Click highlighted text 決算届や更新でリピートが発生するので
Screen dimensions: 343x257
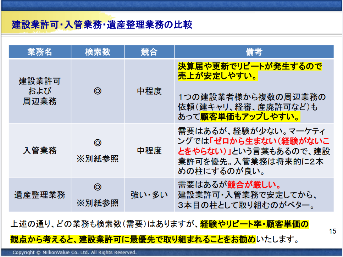point(250,66)
